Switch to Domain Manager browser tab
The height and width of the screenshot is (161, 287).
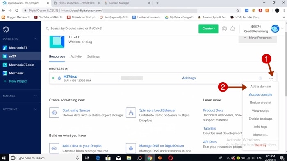click(x=127, y=3)
